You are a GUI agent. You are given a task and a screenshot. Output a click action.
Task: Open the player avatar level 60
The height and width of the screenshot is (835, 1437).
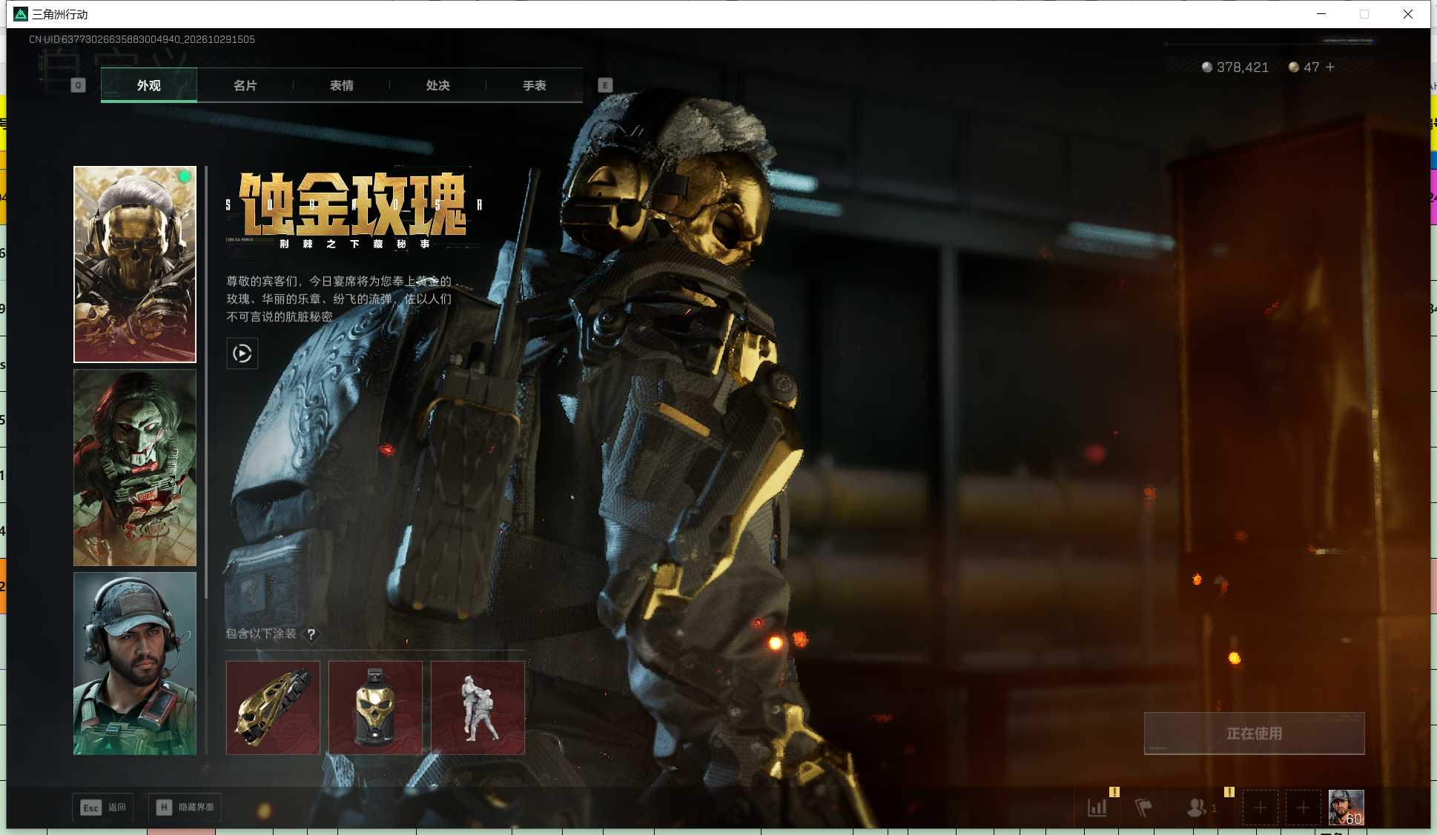1346,808
